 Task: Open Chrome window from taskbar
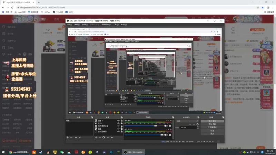point(19,152)
